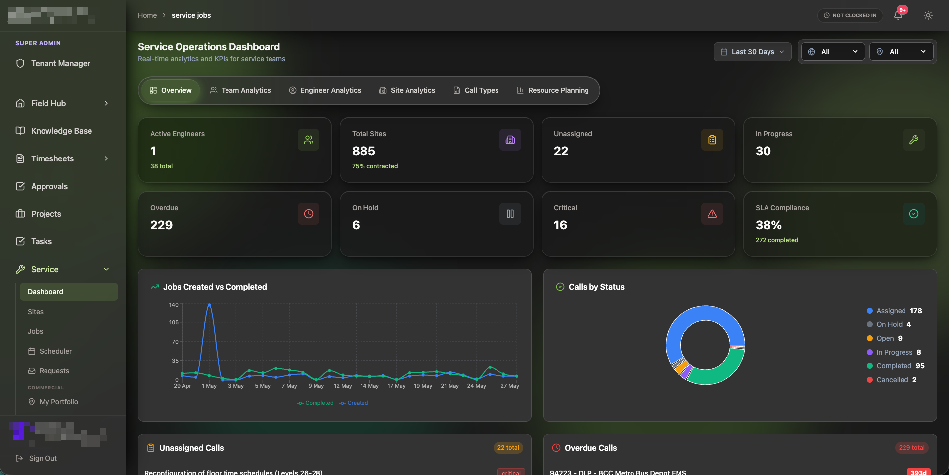The image size is (949, 475).
Task: Switch to Call Types tab
Action: click(x=476, y=90)
